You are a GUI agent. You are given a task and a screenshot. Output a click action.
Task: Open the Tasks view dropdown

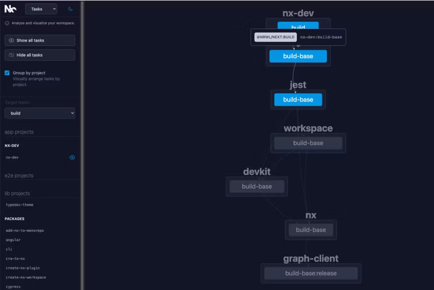[x=41, y=9]
